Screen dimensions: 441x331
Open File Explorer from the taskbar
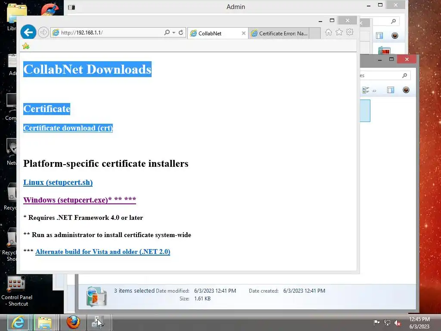tap(45, 322)
